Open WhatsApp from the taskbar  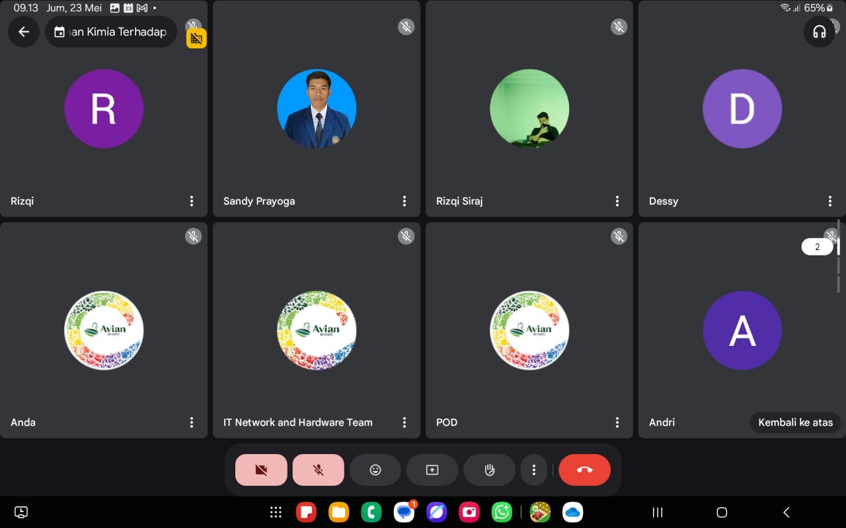[502, 512]
